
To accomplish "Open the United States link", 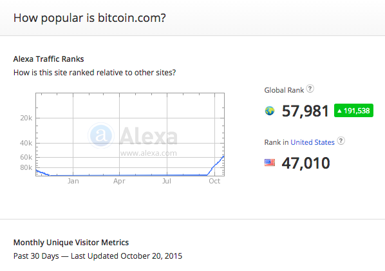I will coord(312,142).
